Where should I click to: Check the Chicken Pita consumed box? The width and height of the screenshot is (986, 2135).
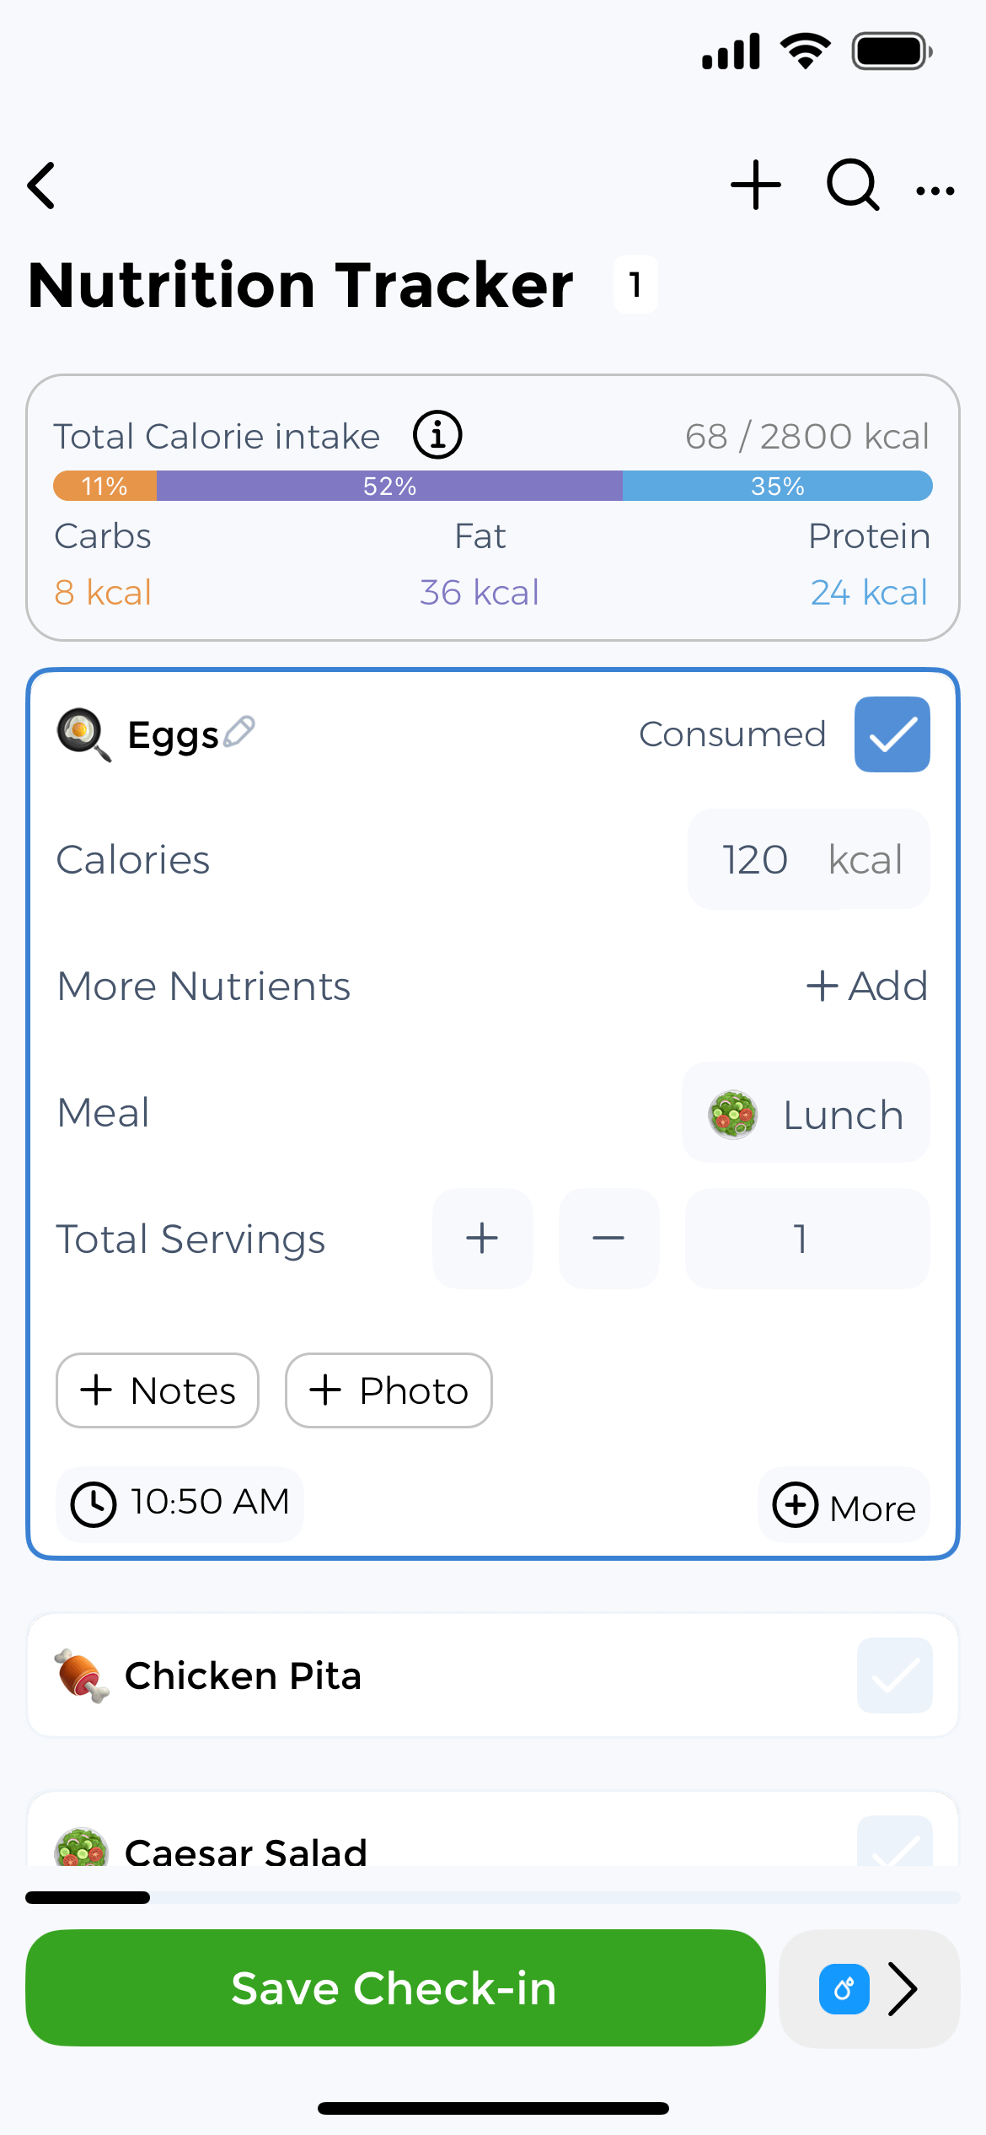pos(895,1675)
